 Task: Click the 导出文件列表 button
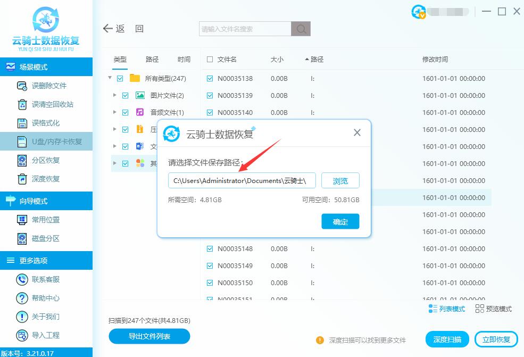149,336
